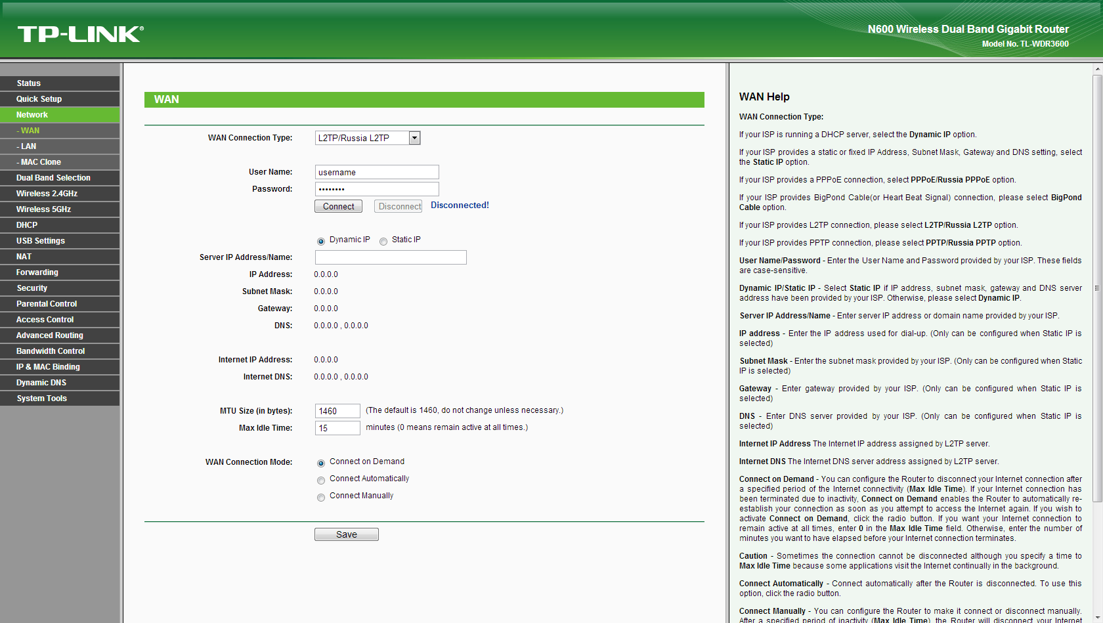Open the LAN submenu entry
The width and height of the screenshot is (1103, 623).
click(60, 146)
